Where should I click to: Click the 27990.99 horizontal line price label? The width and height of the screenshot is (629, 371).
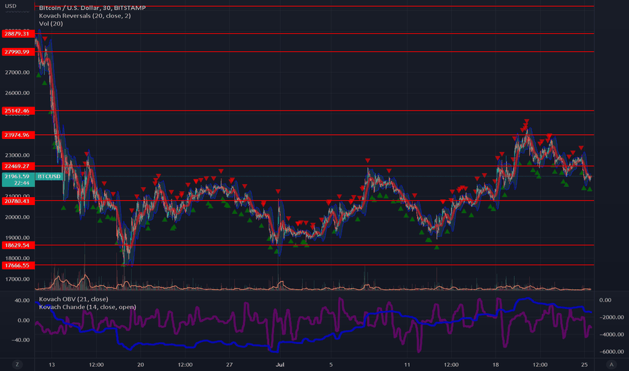tap(18, 52)
